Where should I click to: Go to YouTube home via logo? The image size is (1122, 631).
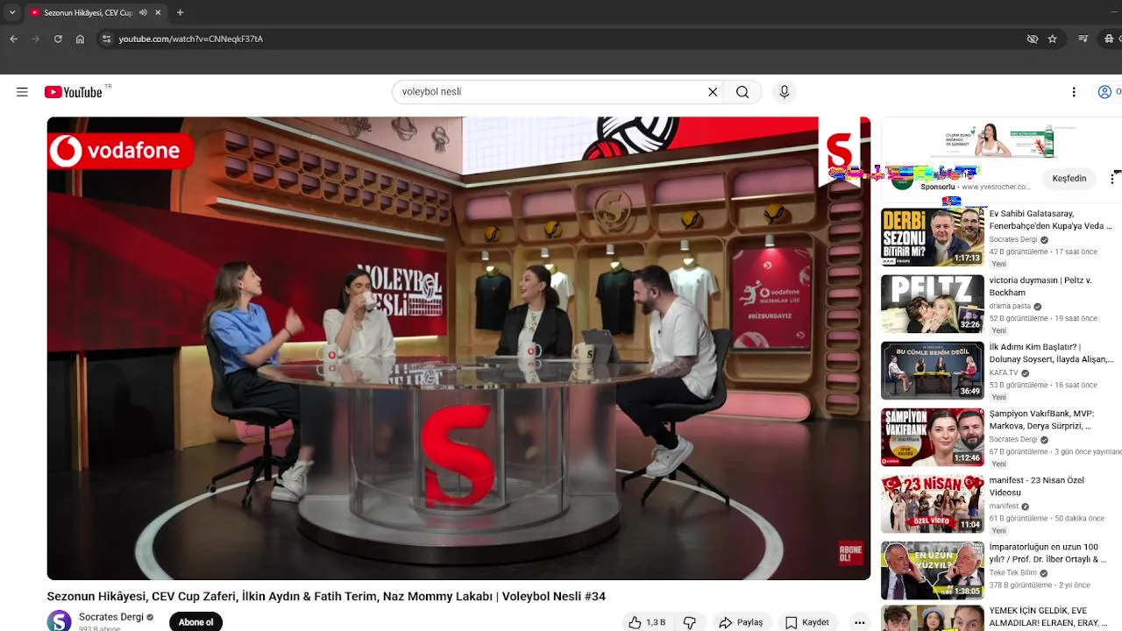coord(74,92)
